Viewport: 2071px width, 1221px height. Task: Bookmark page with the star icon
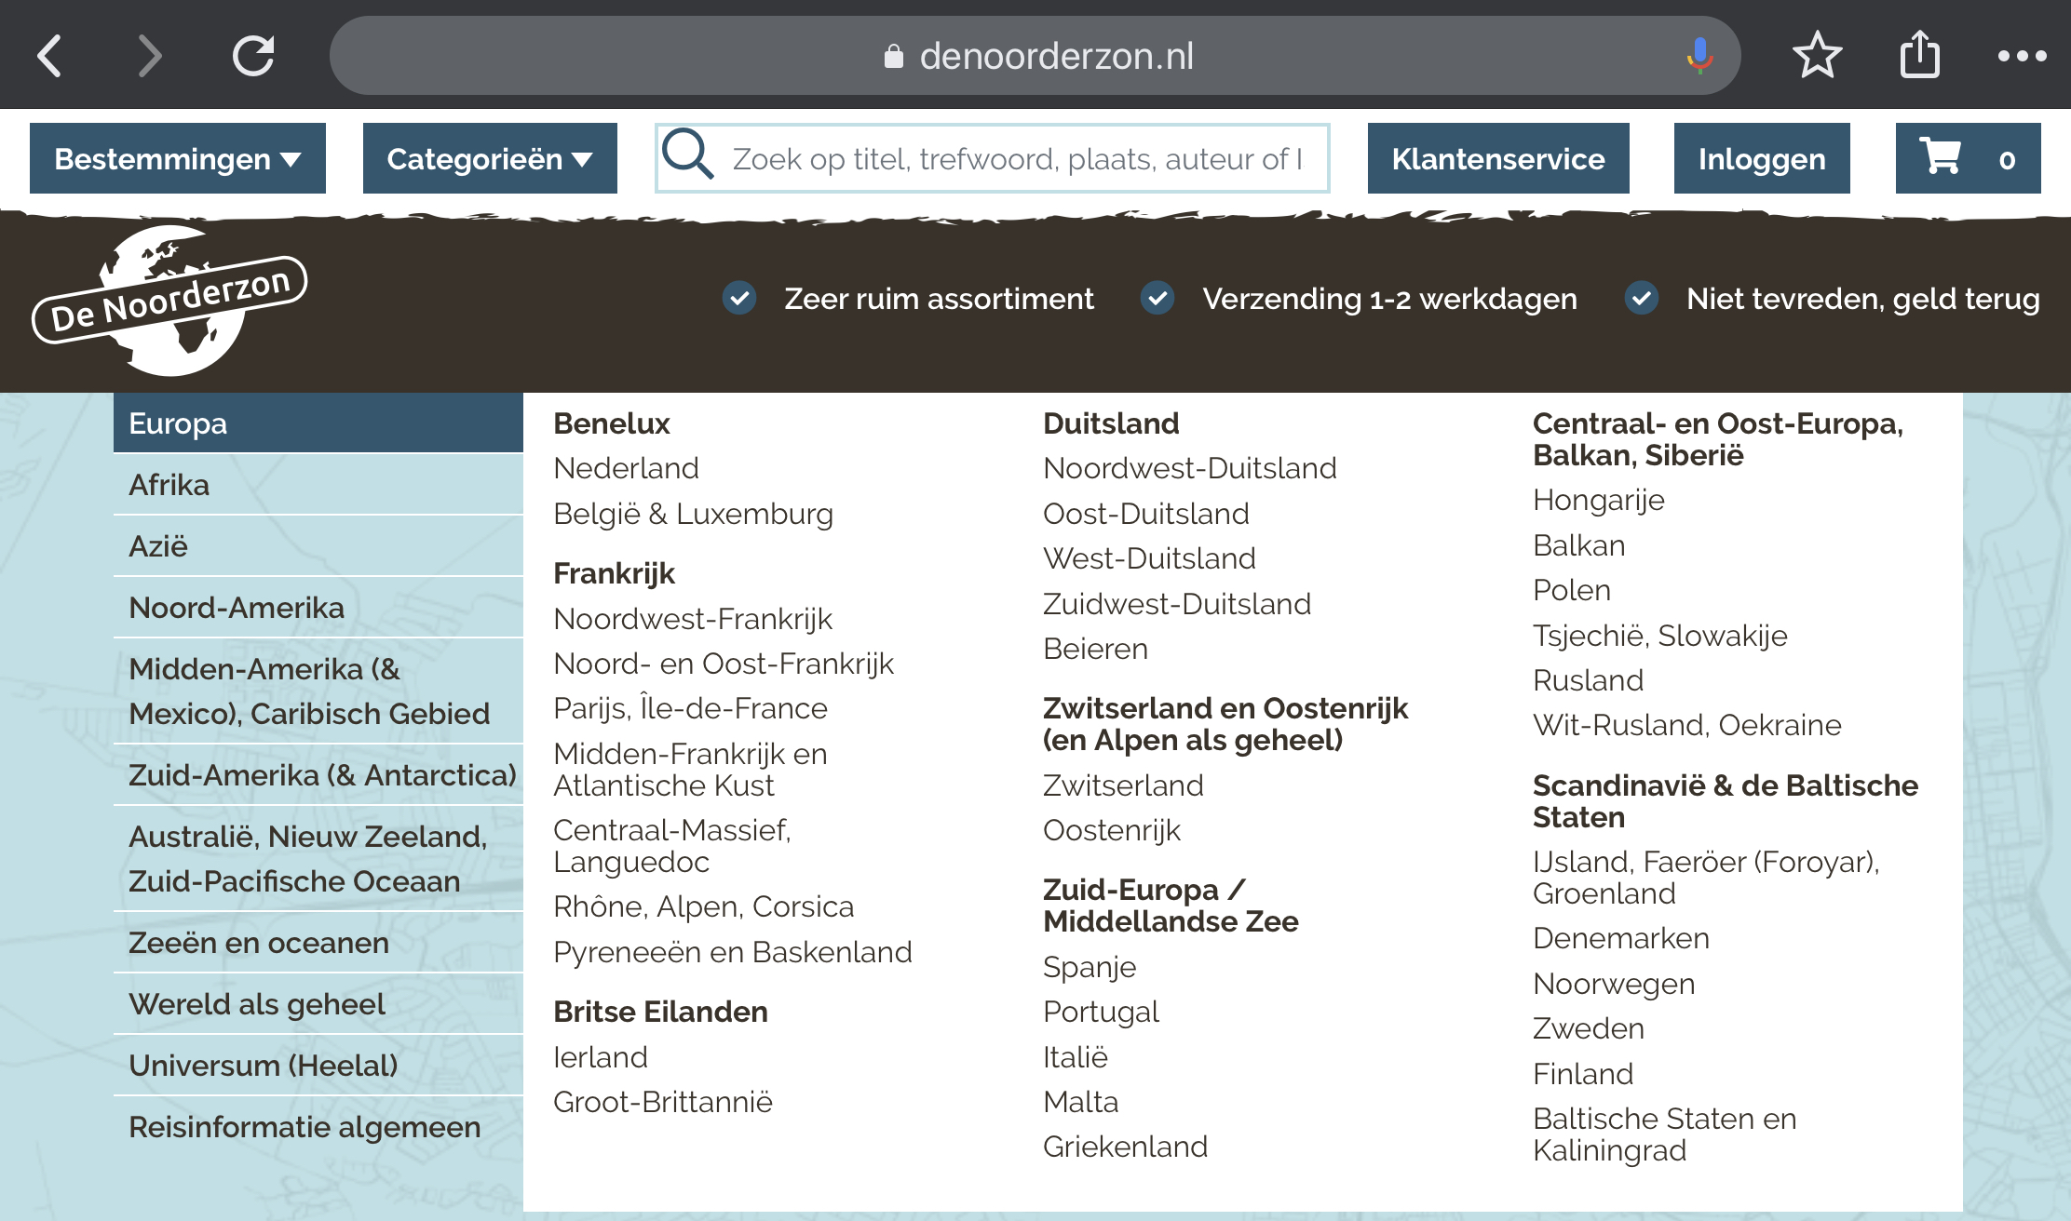1817,56
